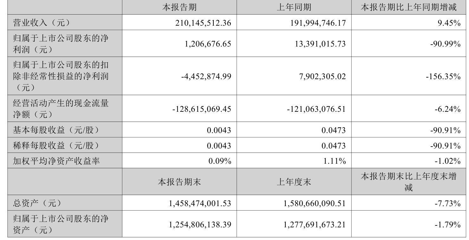Select the 上年同期 column header
This screenshot has width=469, height=240.
294,8
